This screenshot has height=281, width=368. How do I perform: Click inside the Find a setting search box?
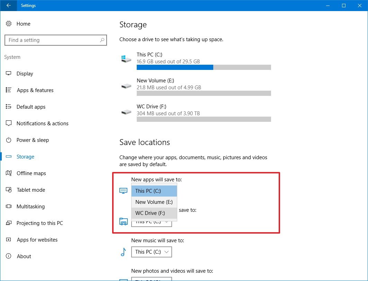pyautogui.click(x=56, y=40)
